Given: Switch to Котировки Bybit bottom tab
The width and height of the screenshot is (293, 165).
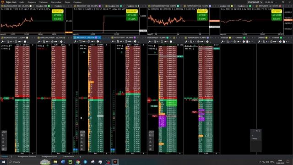Looking at the screenshot, I should 49,157.
